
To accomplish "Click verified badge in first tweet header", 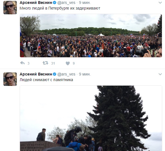I will click(x=55, y=3).
